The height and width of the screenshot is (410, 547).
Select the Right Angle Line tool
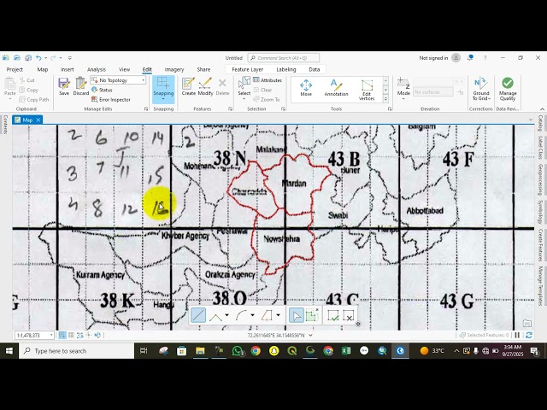(x=215, y=315)
